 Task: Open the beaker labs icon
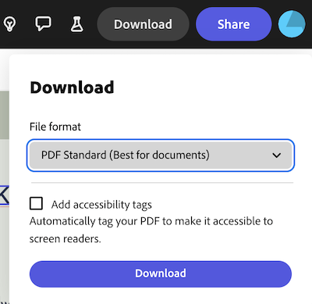77,24
